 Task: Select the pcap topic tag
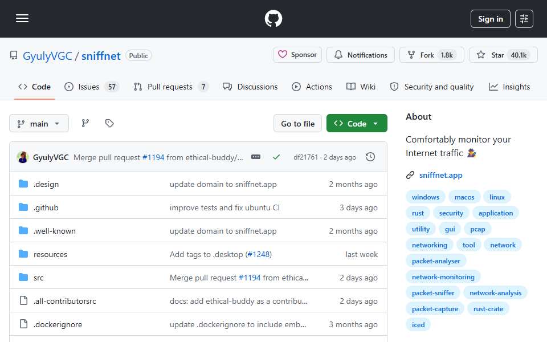[477, 229]
